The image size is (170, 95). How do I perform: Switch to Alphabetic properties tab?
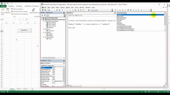(44, 65)
